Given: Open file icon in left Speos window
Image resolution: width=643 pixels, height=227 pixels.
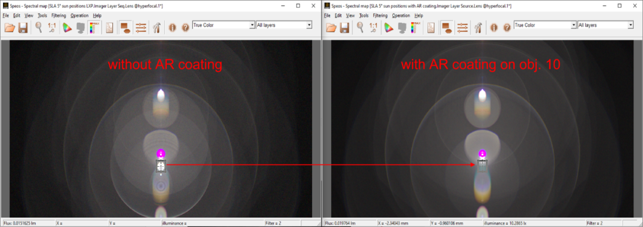Looking at the screenshot, I should pos(10,27).
